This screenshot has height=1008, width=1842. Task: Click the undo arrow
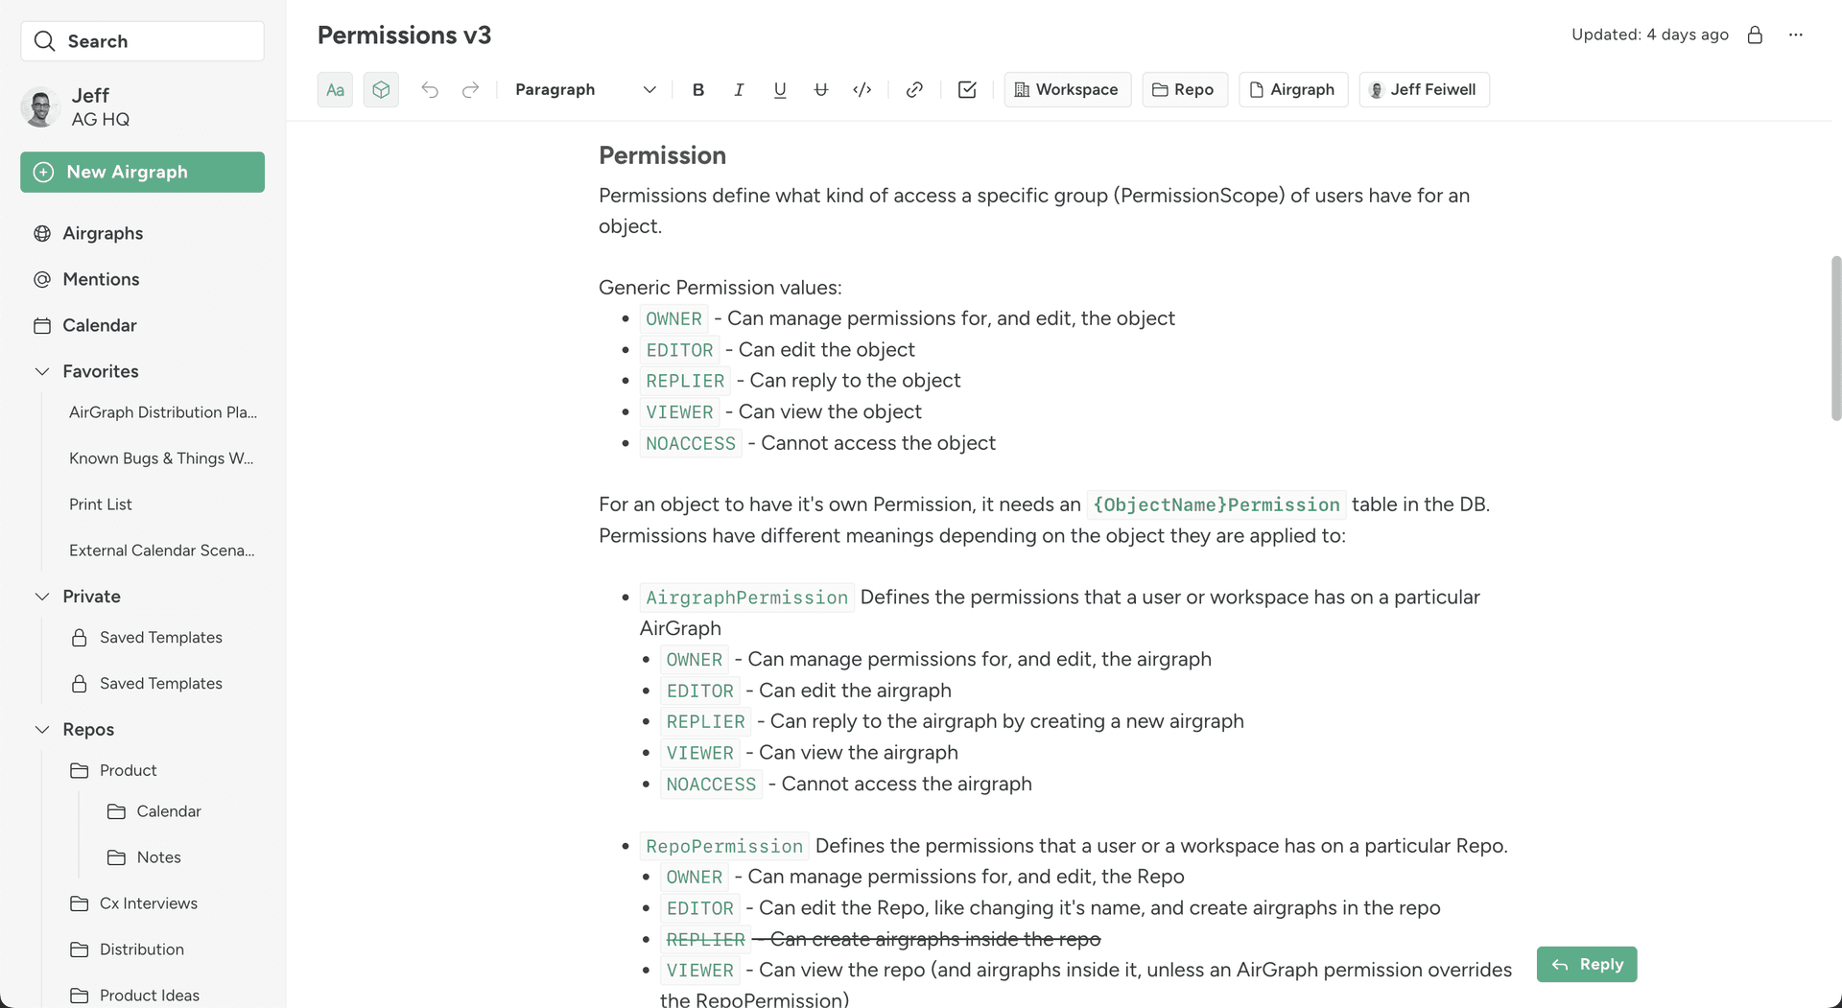(x=430, y=89)
